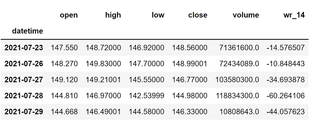Click the low value 142.53999

[x=146, y=96]
